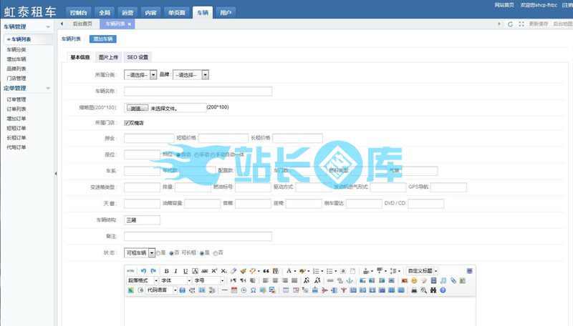Click the refresh icon in the tab bar
This screenshot has width=573, height=326.
[509, 24]
